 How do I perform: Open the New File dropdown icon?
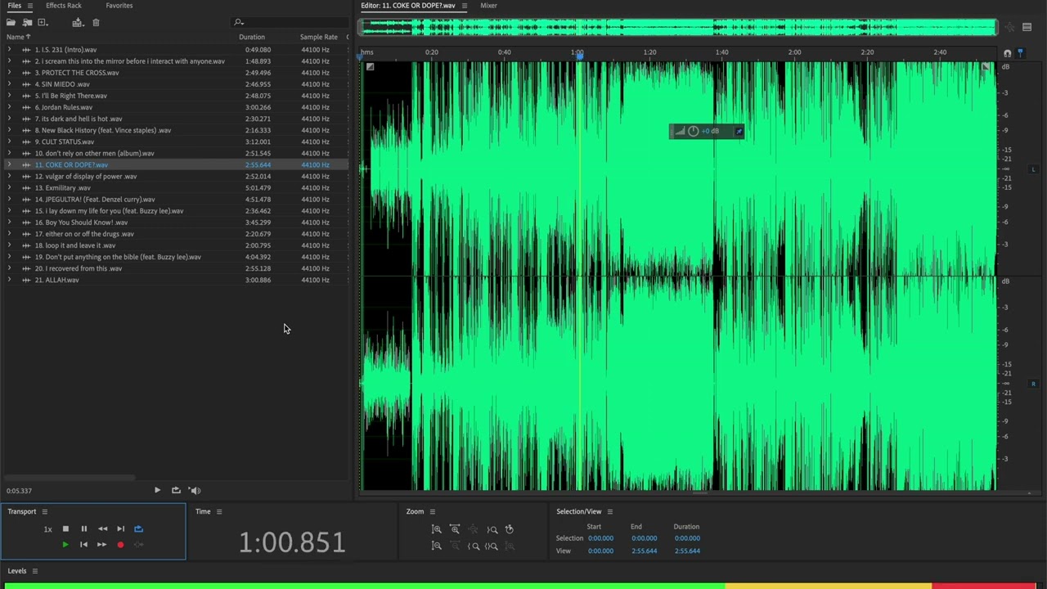tap(43, 23)
